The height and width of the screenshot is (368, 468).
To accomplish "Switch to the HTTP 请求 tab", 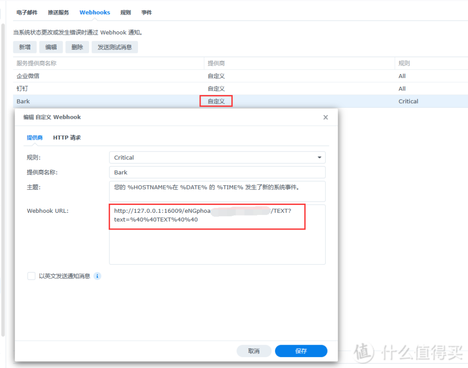I will (x=67, y=137).
